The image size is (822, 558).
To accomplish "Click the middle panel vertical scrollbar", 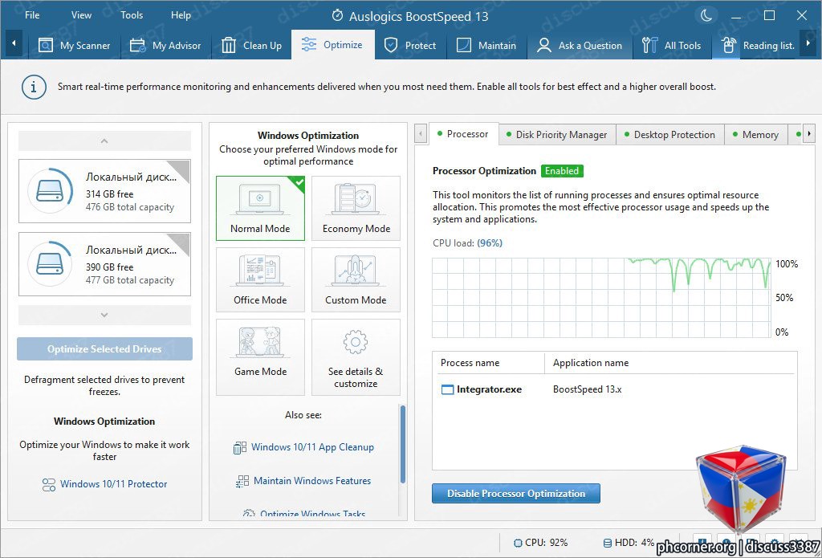I will pyautogui.click(x=403, y=444).
